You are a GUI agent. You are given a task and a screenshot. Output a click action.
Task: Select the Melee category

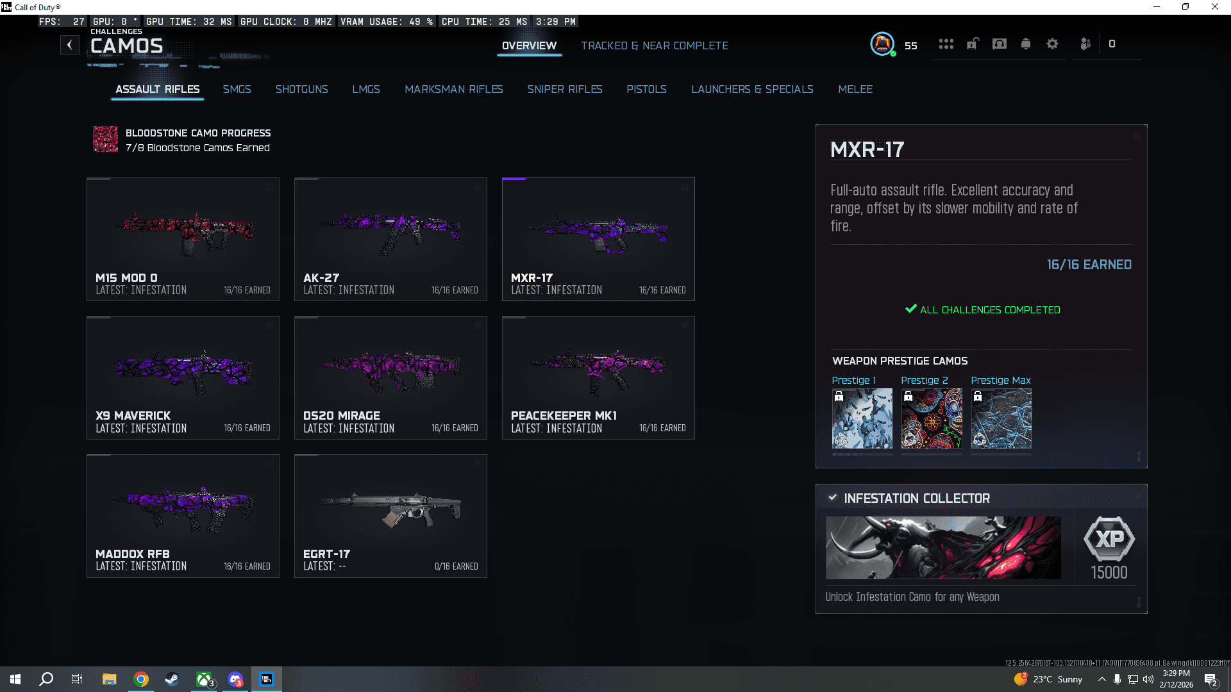coord(855,89)
